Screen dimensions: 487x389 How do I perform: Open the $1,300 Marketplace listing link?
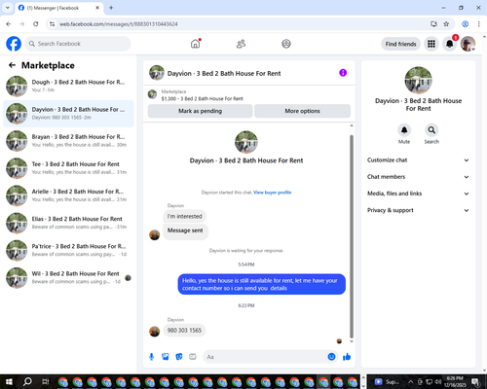pos(202,98)
